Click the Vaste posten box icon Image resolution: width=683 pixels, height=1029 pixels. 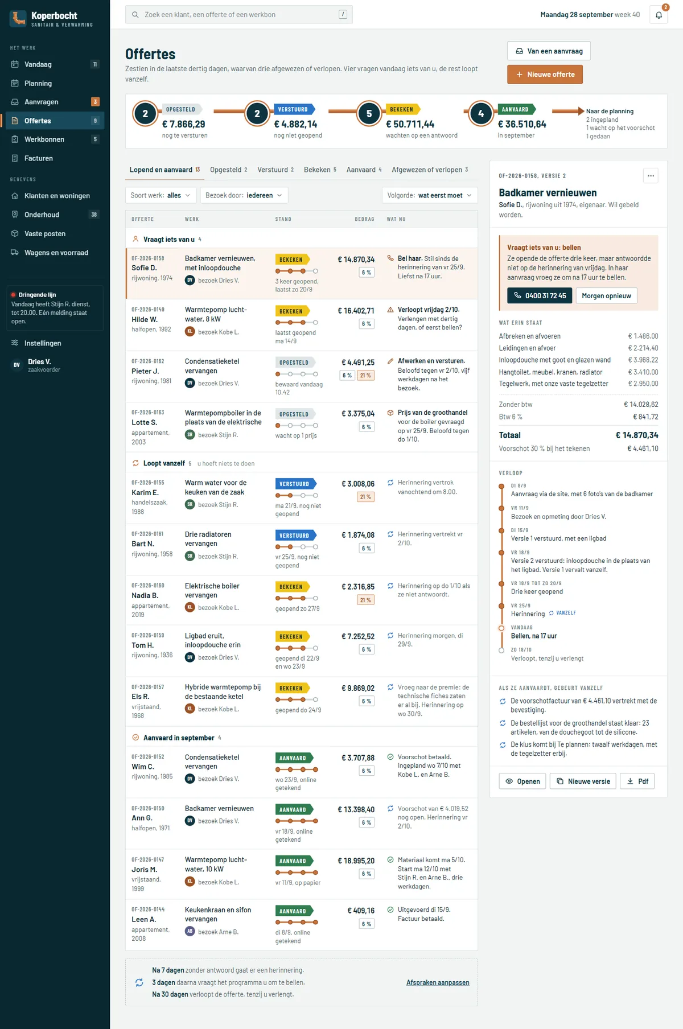point(15,233)
